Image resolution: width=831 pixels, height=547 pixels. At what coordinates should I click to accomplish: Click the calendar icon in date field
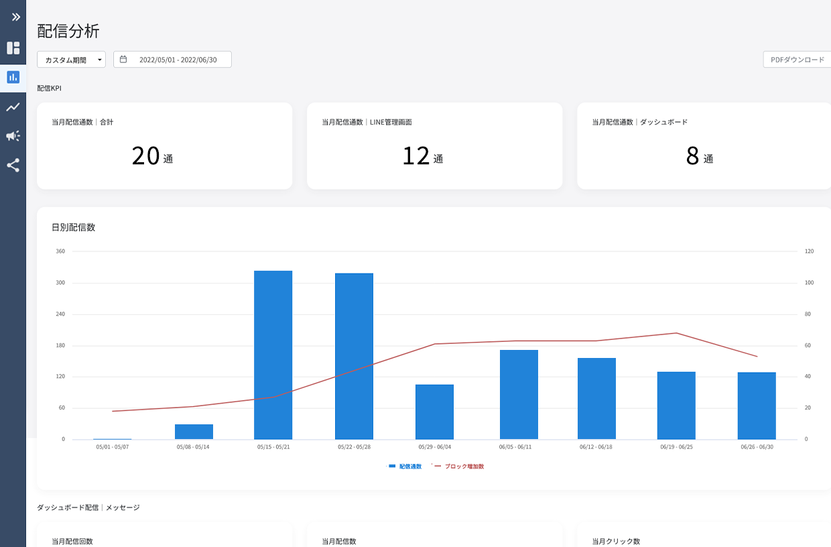click(123, 60)
